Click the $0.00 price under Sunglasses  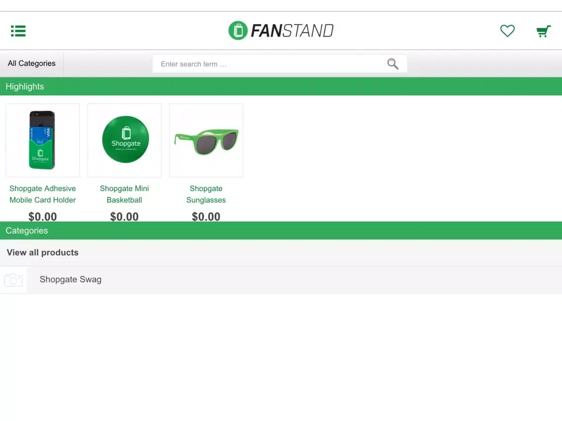click(206, 216)
